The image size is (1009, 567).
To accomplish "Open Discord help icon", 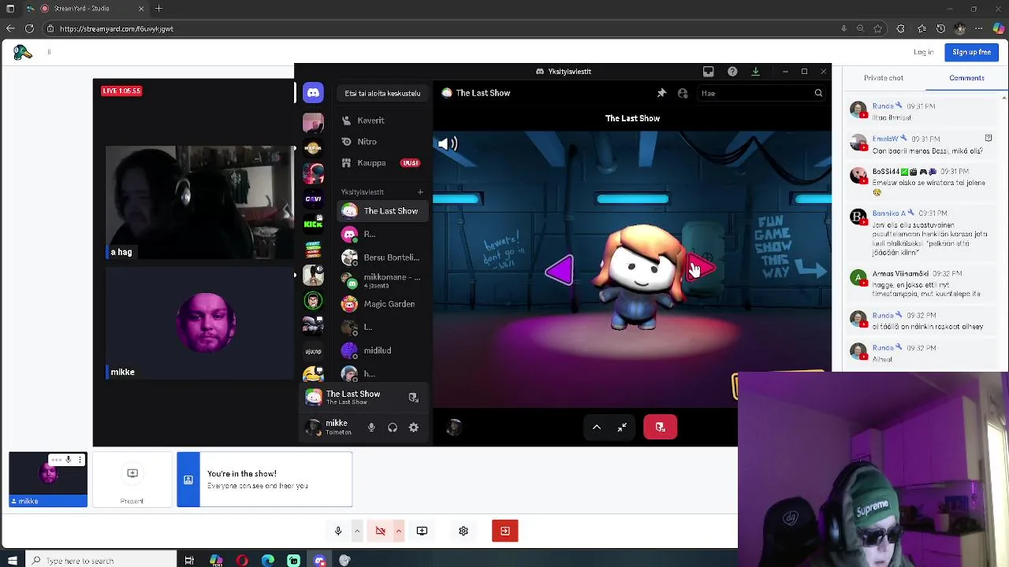I will point(732,72).
